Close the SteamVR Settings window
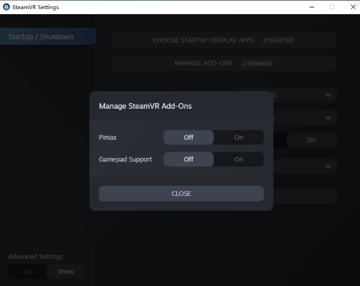The image size is (360, 286). tap(352, 7)
